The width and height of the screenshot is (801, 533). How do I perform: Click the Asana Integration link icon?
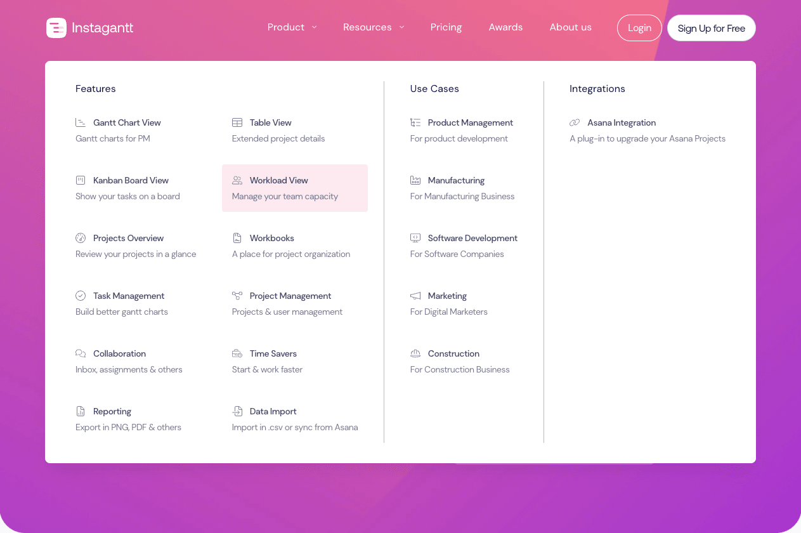[575, 122]
